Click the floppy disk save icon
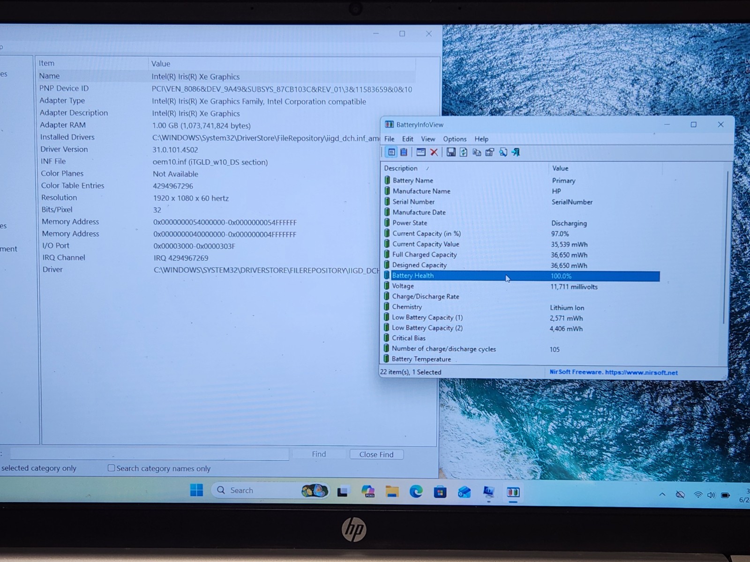This screenshot has width=750, height=562. pyautogui.click(x=451, y=152)
